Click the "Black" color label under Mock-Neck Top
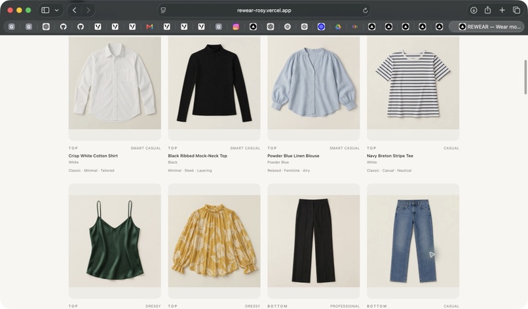 coord(172,162)
